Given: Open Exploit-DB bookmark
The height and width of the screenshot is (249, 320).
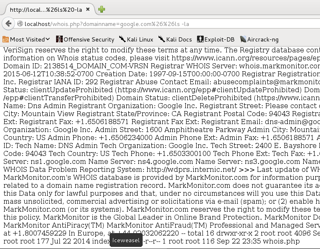Looking at the screenshot, I should click(216, 39).
